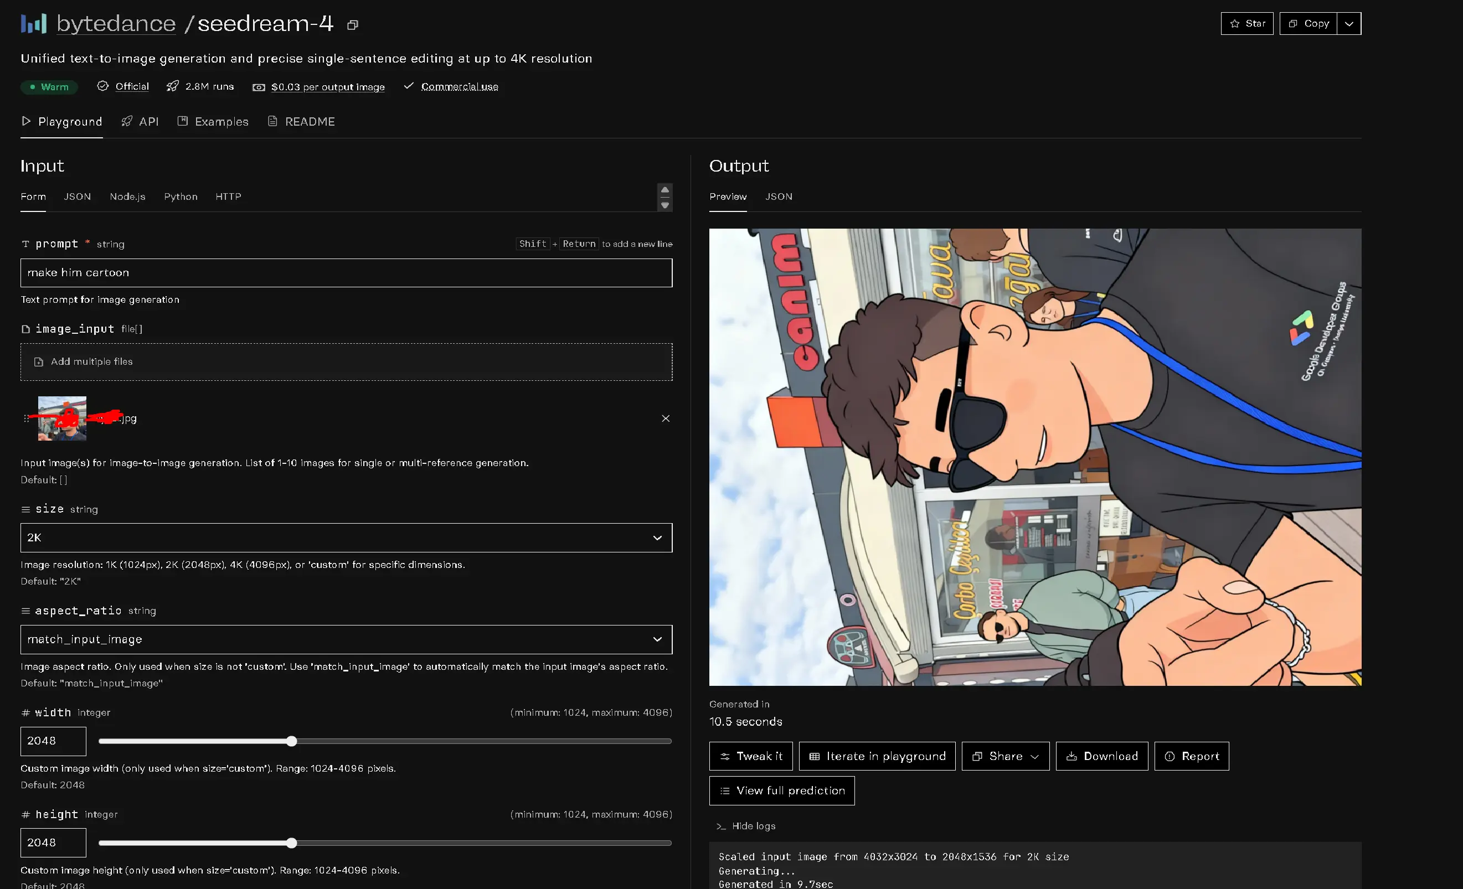Download the generated image
The width and height of the screenshot is (1463, 889).
pos(1101,756)
